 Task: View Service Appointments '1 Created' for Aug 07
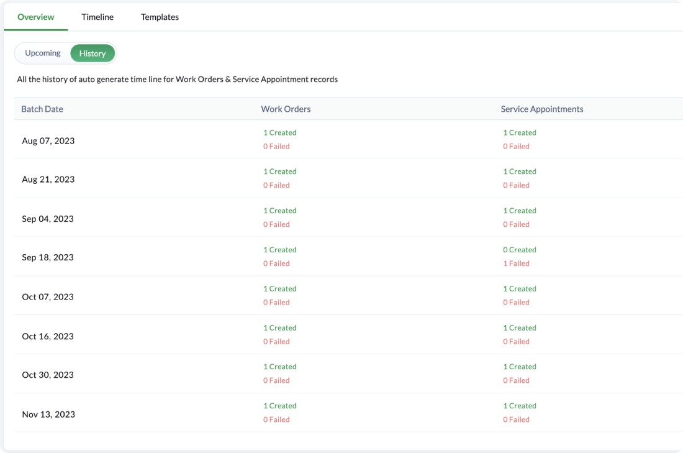coord(520,132)
